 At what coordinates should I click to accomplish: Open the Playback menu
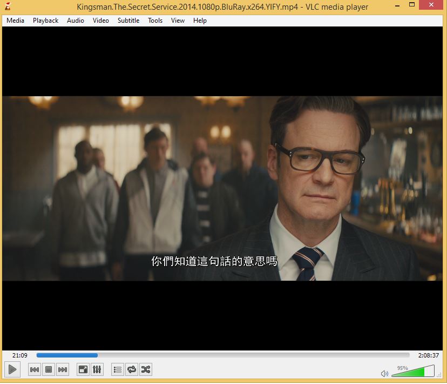tap(45, 21)
